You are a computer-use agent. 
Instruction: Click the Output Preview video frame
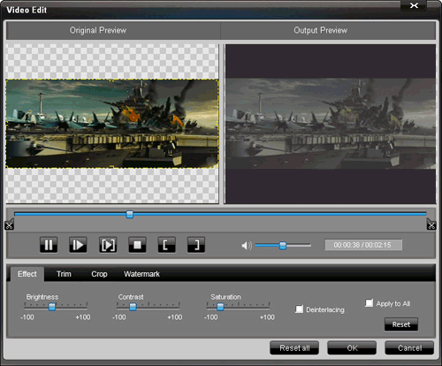coord(331,124)
